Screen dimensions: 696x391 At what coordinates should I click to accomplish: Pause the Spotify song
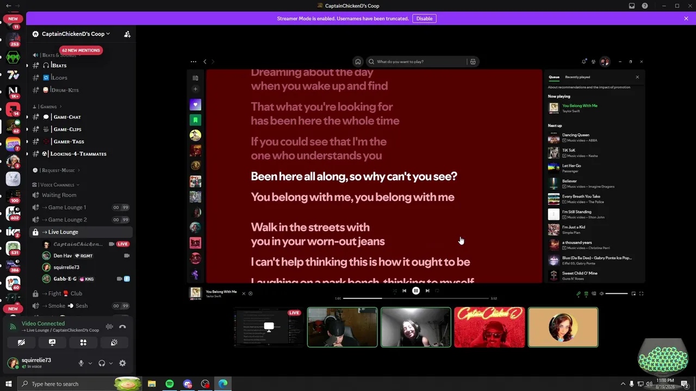(416, 291)
